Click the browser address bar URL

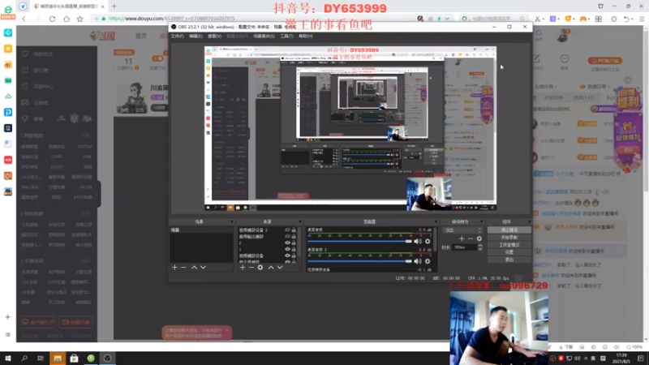[171, 19]
